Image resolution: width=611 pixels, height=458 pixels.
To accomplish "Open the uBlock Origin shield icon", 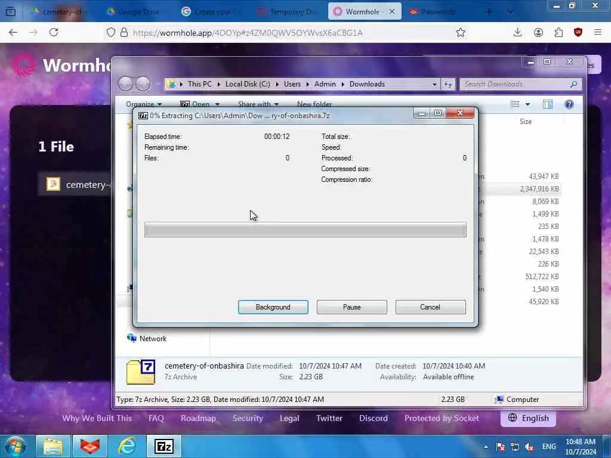I will (578, 32).
